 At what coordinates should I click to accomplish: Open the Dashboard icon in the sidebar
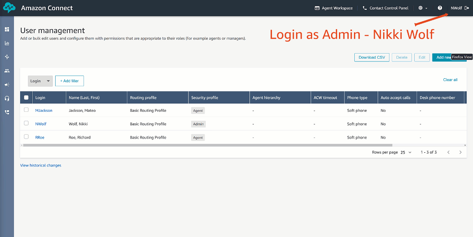tap(7, 29)
